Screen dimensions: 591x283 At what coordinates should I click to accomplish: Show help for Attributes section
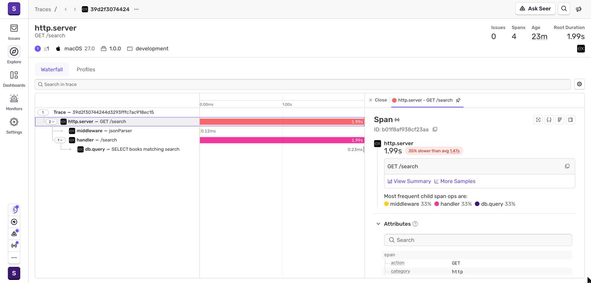point(415,224)
